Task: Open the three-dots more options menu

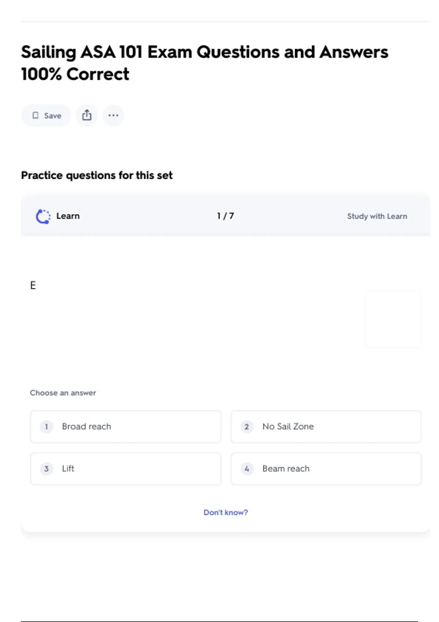Action: tap(113, 115)
